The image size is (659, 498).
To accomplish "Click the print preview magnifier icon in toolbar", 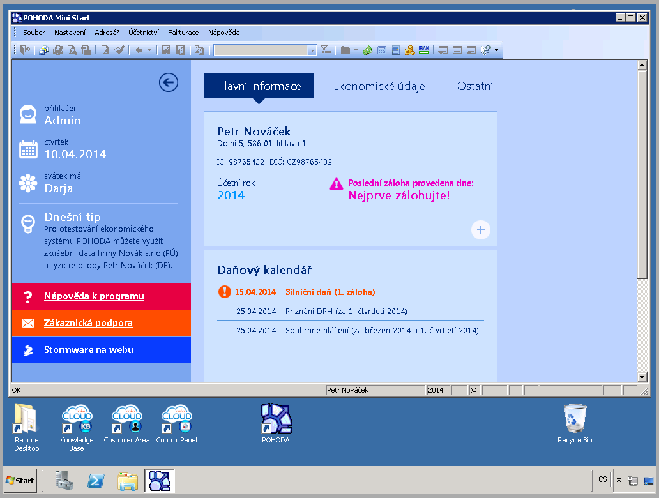I will coord(72,50).
